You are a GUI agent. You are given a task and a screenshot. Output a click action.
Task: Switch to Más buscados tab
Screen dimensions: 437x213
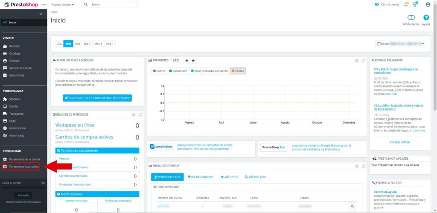pyautogui.click(x=255, y=177)
